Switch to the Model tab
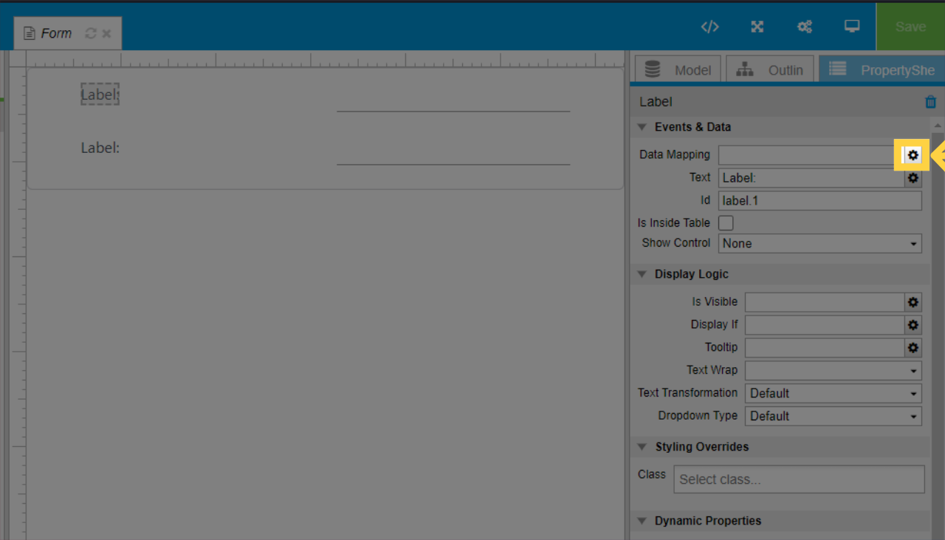 tap(678, 70)
